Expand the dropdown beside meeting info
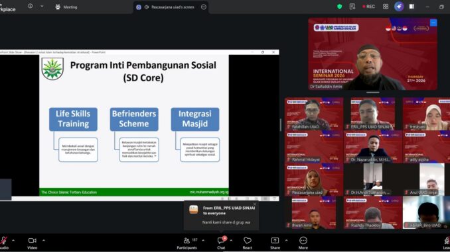Viewport: 450px width, 252px height. (42, 6)
